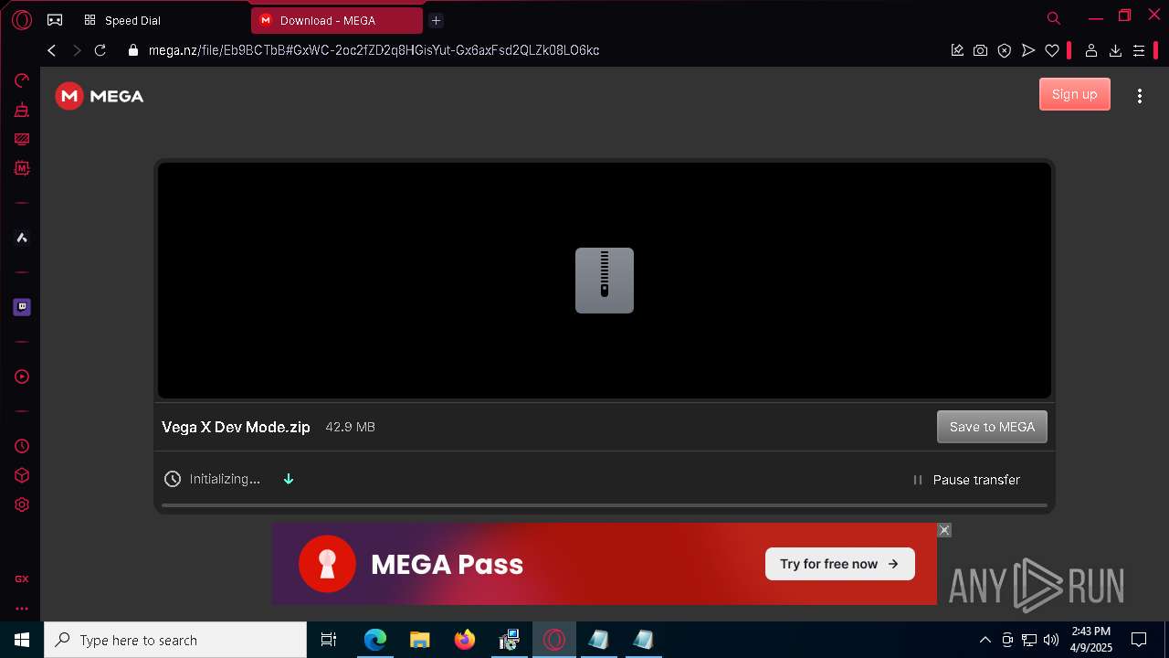The width and height of the screenshot is (1169, 658).
Task: Click the Pause transfer button
Action: (966, 480)
